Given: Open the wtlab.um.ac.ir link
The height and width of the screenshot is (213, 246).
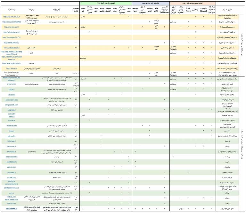Looking at the screenshot, I should click(x=12, y=48).
